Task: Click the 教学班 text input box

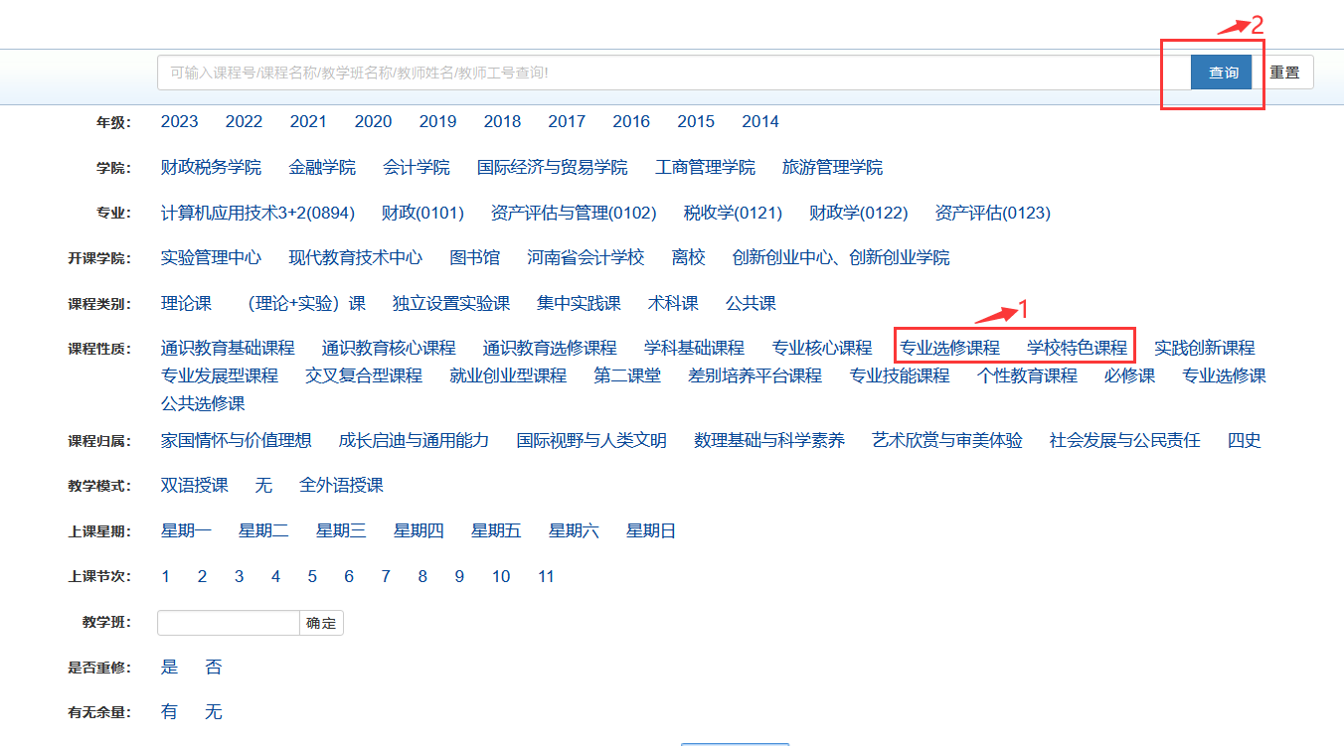Action: point(228,623)
